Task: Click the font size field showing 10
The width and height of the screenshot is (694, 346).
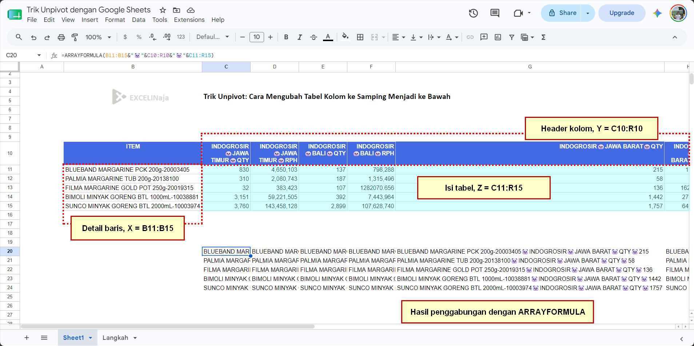Action: click(x=256, y=37)
